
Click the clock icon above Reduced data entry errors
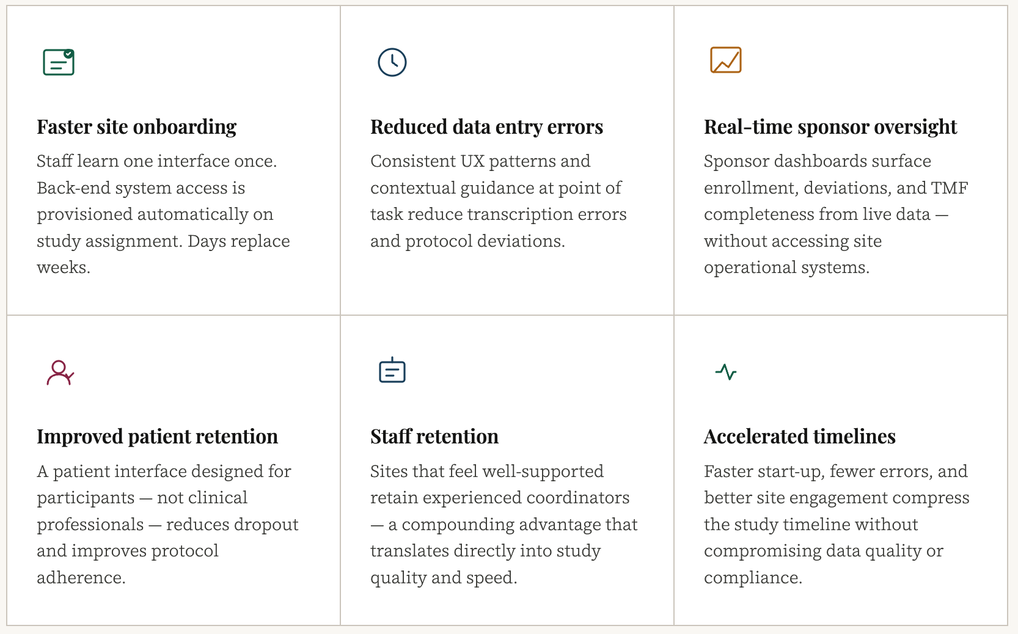392,62
